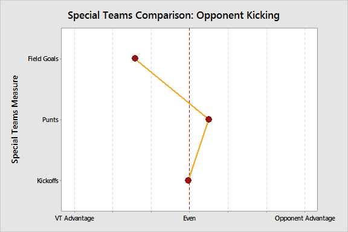Click the orange line between Punts and Kickoffs
This screenshot has width=348, height=232.
198,150
